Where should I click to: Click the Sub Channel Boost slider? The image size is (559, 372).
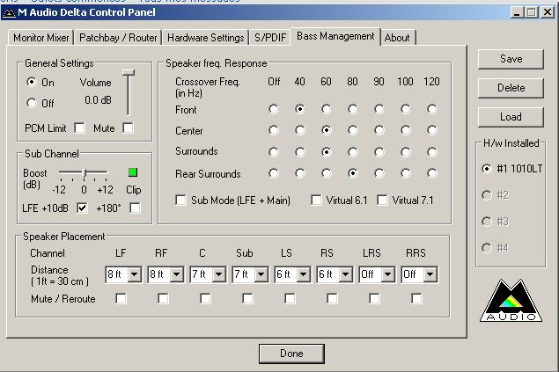coord(85,174)
